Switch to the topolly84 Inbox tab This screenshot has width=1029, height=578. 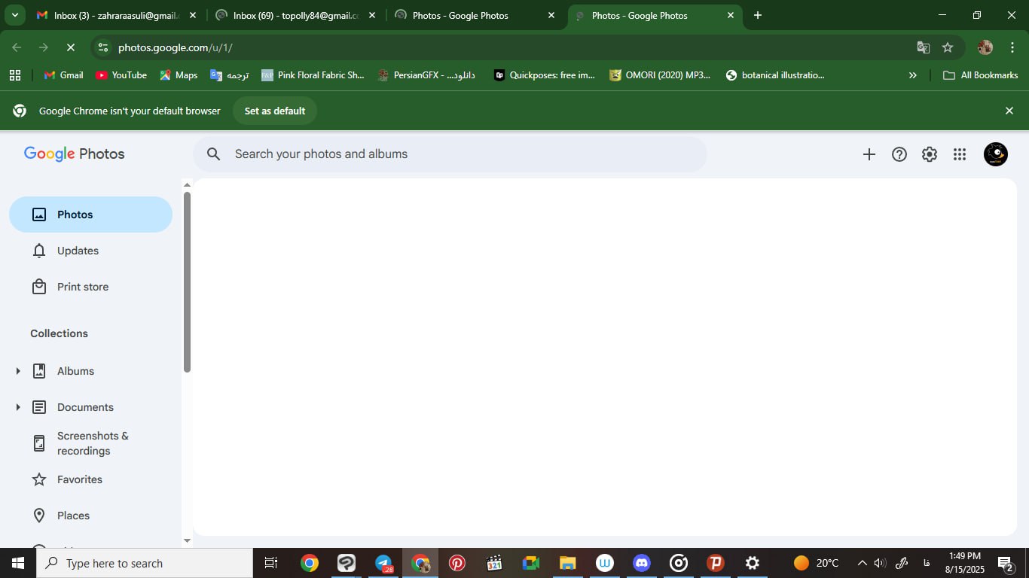point(295,15)
